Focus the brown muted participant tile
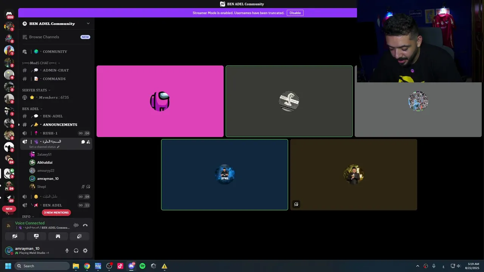Viewport: 484px width, 272px height. tap(354, 175)
